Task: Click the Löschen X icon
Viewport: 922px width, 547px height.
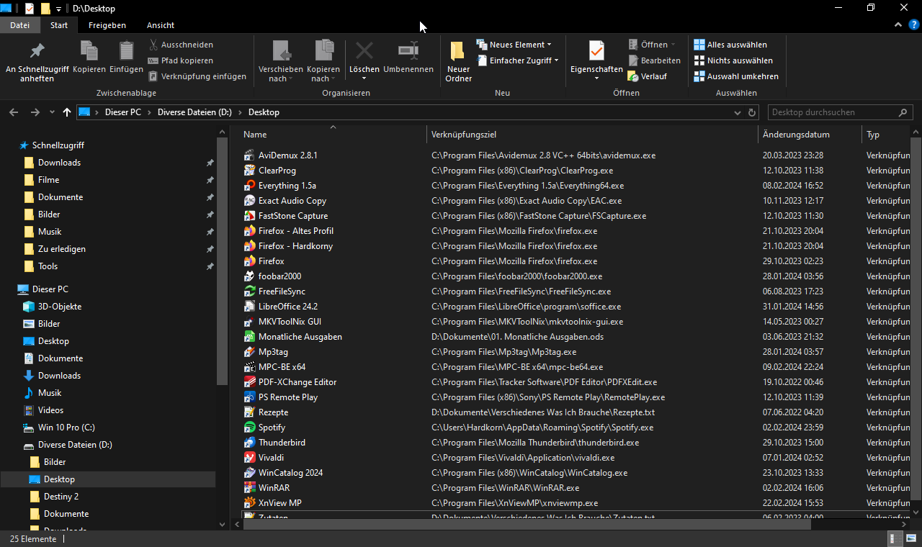Action: pos(364,50)
